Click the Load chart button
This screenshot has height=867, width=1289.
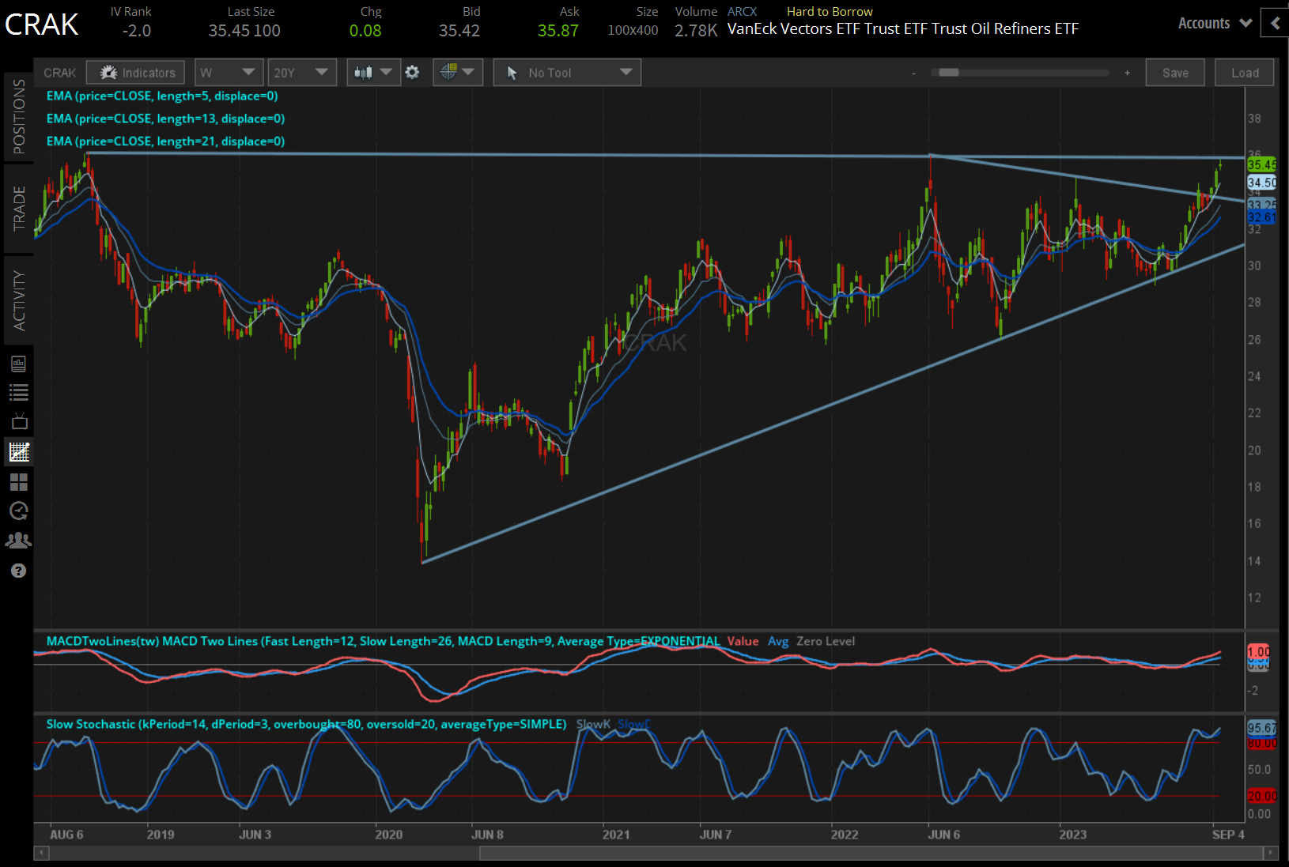click(1244, 72)
